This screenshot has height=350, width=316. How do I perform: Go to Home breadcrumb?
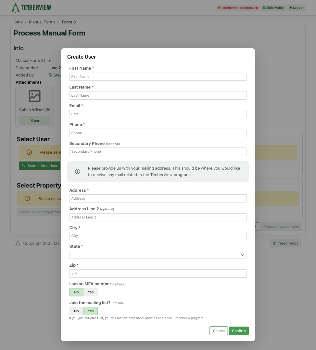click(x=17, y=22)
